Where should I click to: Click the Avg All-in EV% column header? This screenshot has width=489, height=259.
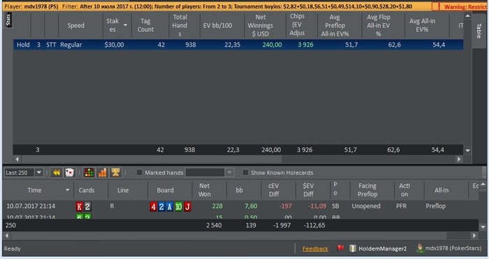click(x=422, y=25)
